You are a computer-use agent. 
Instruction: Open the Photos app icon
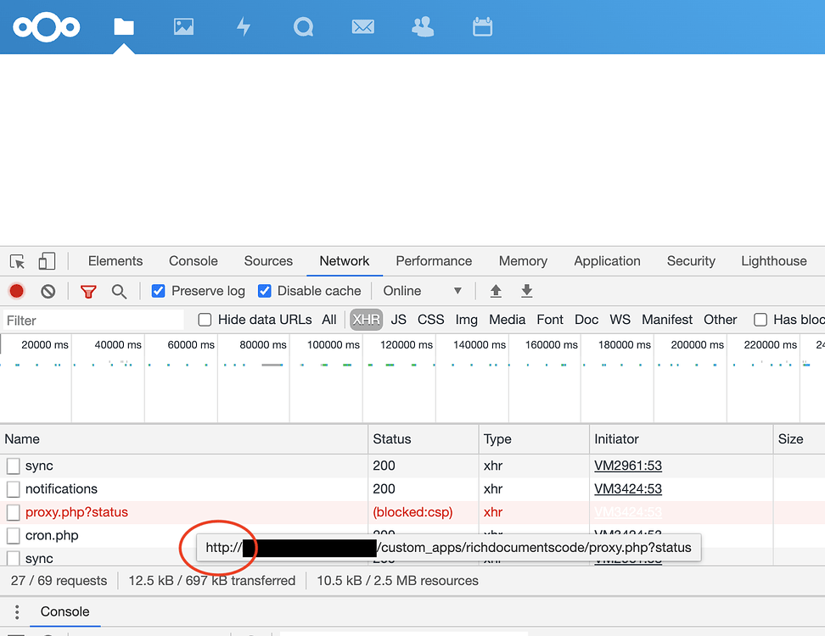coord(183,26)
